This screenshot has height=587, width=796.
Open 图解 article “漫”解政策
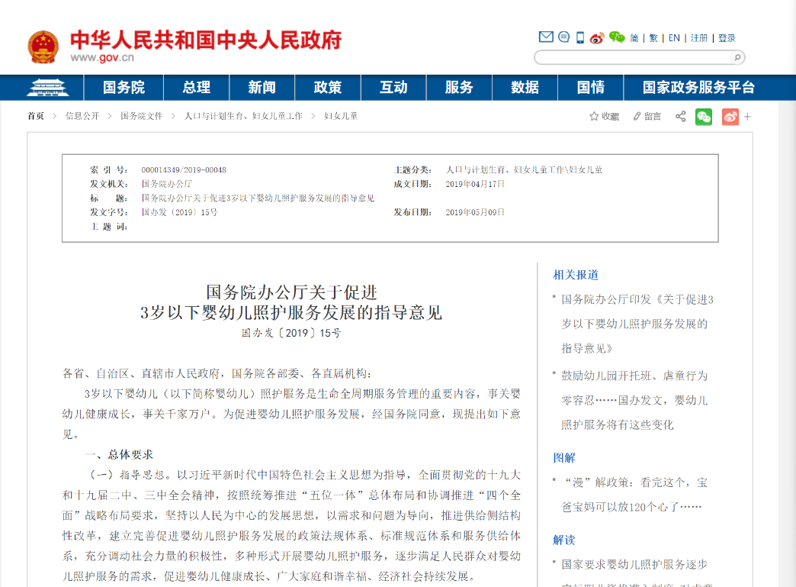634,495
